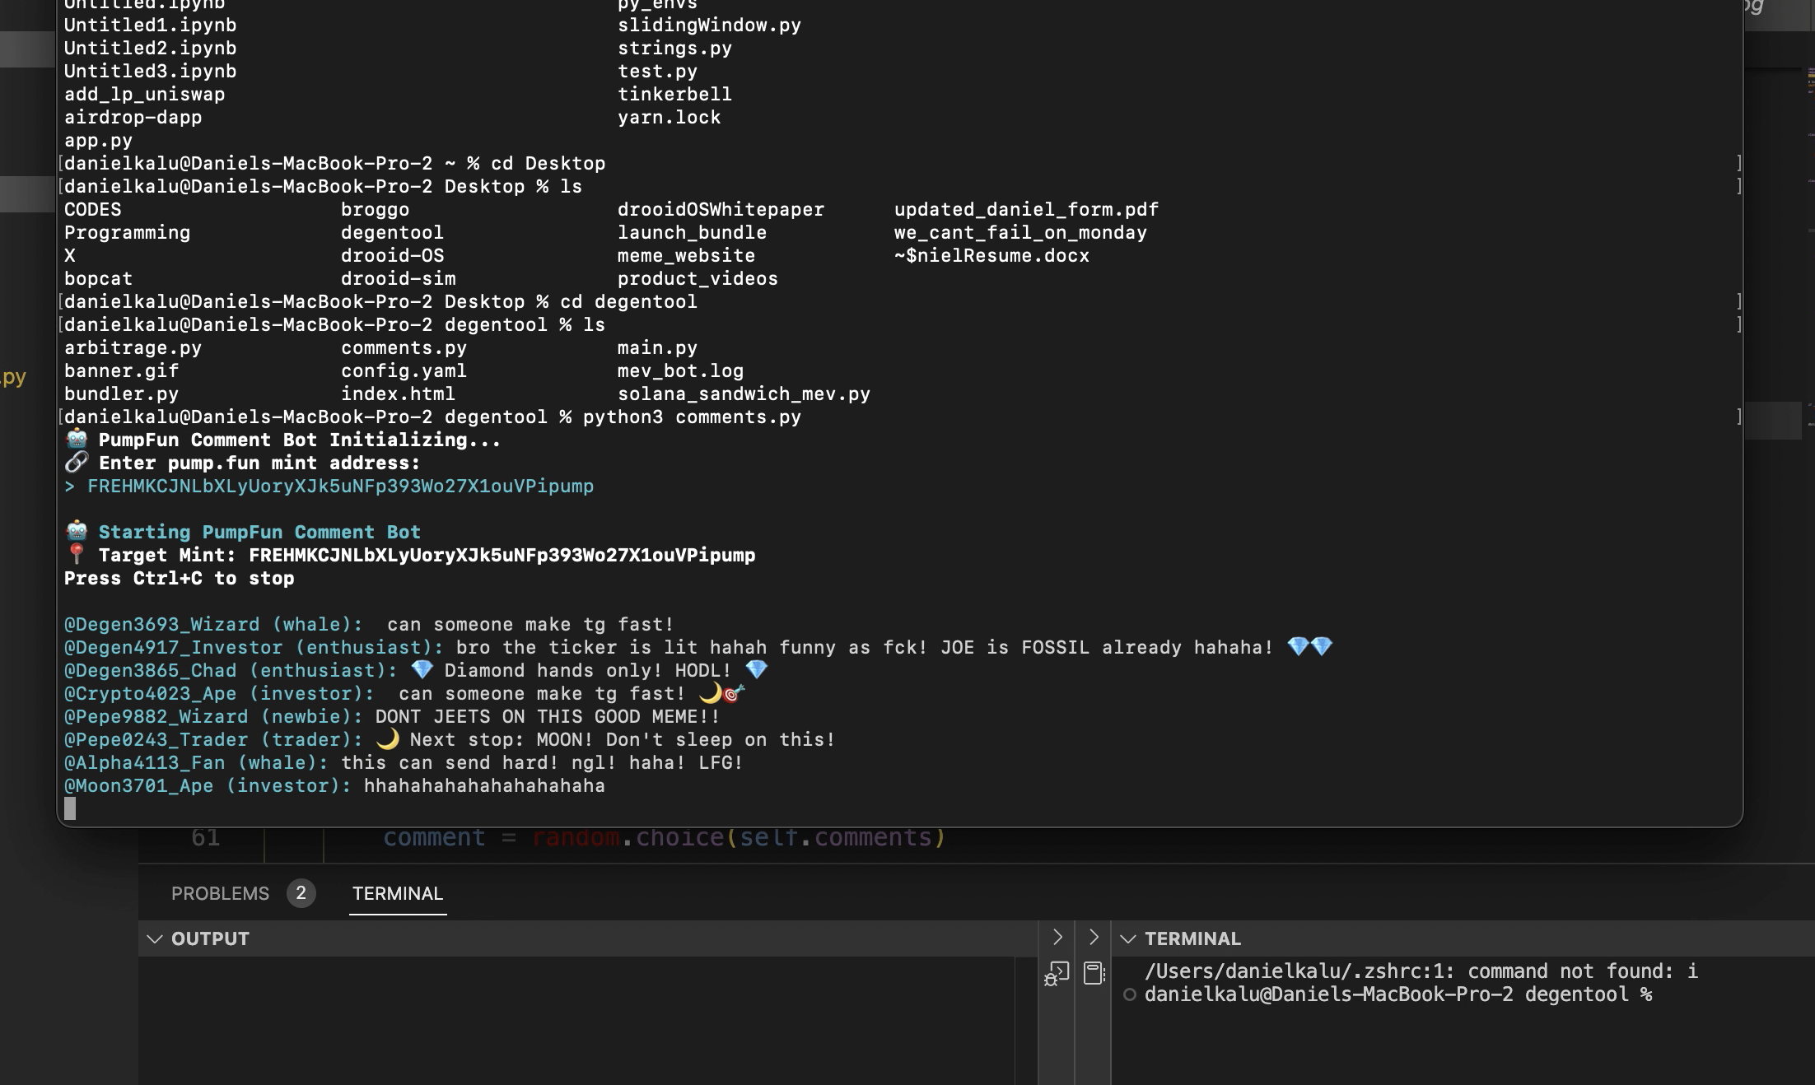Screen dimensions: 1815x1085
Task: Select the TERMINAL tab in the panel
Action: pos(397,893)
